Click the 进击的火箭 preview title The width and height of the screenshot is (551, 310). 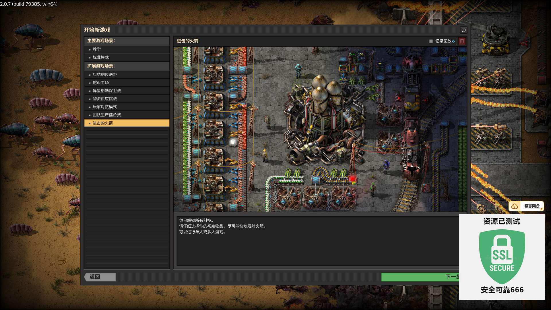pyautogui.click(x=187, y=41)
